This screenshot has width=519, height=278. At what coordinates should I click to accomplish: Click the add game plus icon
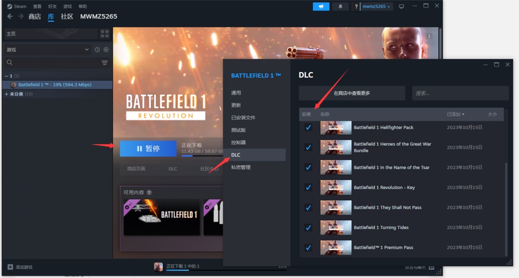[10, 267]
